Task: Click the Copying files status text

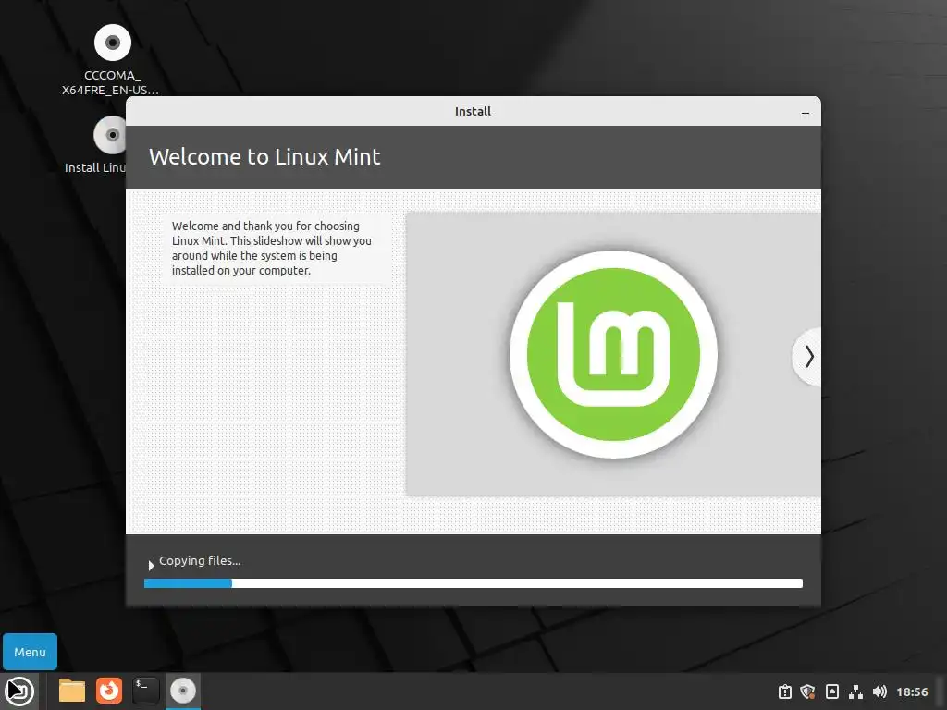Action: click(x=200, y=561)
